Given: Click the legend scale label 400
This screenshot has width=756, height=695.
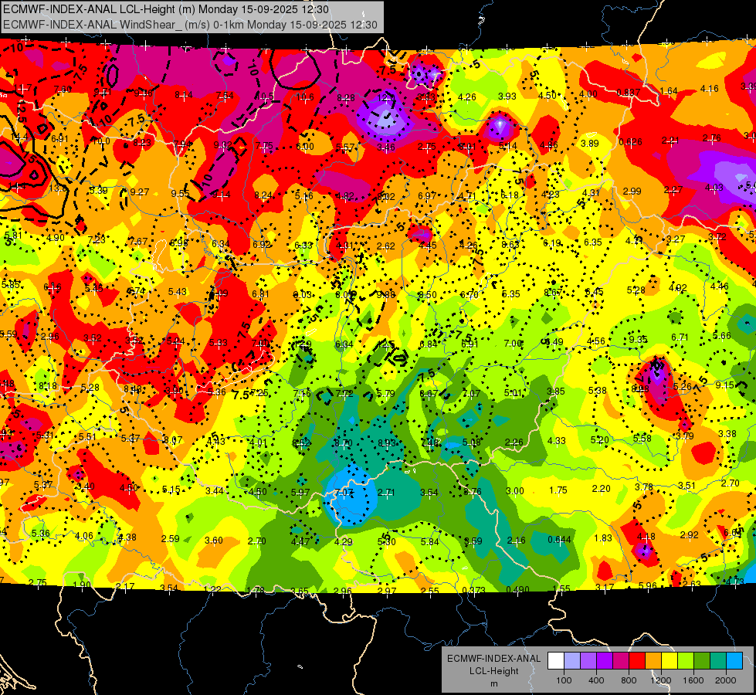Looking at the screenshot, I should pyautogui.click(x=596, y=680).
